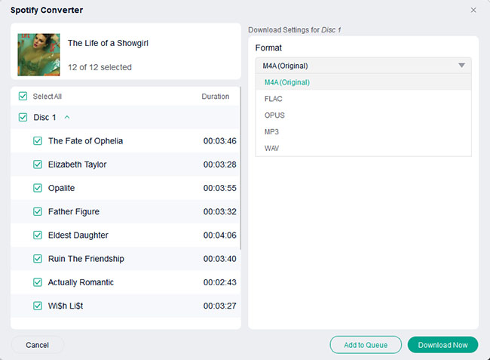
Task: Click the Father Figure track name
Action: coord(74,212)
